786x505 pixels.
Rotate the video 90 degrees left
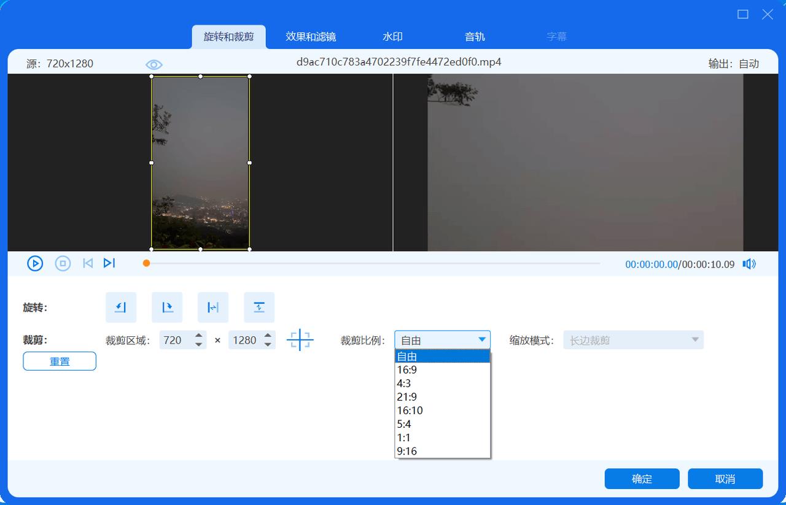point(121,307)
